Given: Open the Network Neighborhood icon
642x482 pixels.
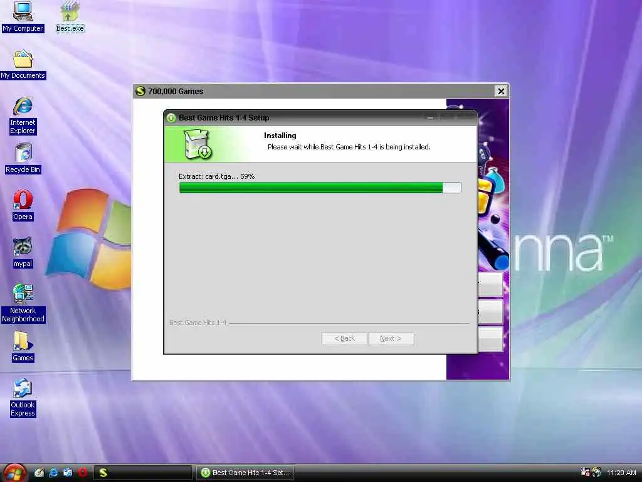Looking at the screenshot, I should point(23,303).
